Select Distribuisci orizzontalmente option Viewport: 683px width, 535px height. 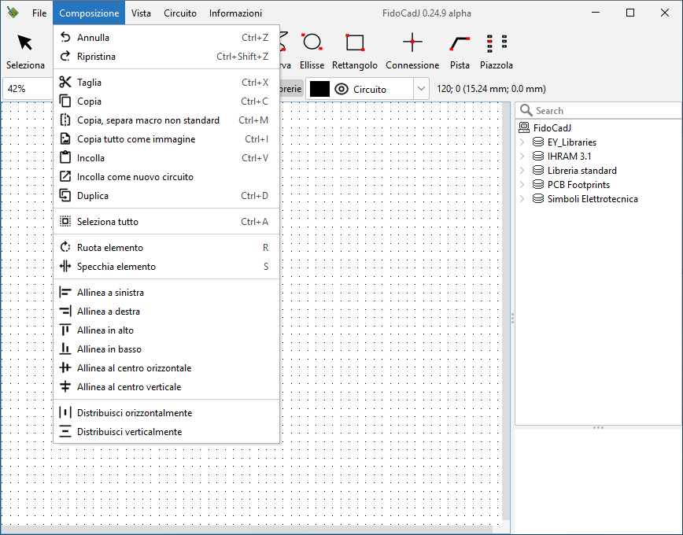click(134, 413)
